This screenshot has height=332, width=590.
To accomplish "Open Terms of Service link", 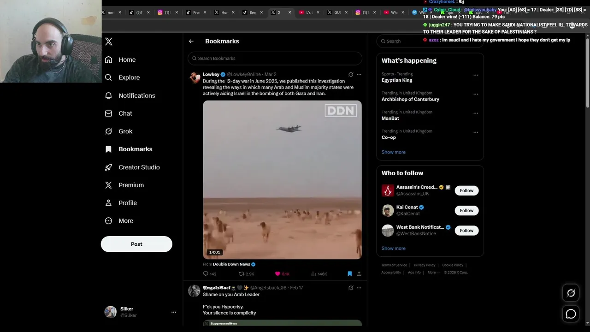I will pyautogui.click(x=394, y=265).
